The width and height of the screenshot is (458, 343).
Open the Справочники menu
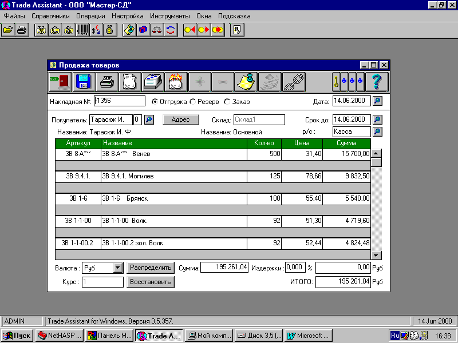click(x=50, y=16)
